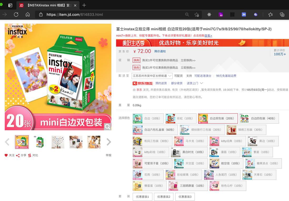The width and height of the screenshot is (289, 201).
Task: Open a new browser tab
Action: [84, 5]
